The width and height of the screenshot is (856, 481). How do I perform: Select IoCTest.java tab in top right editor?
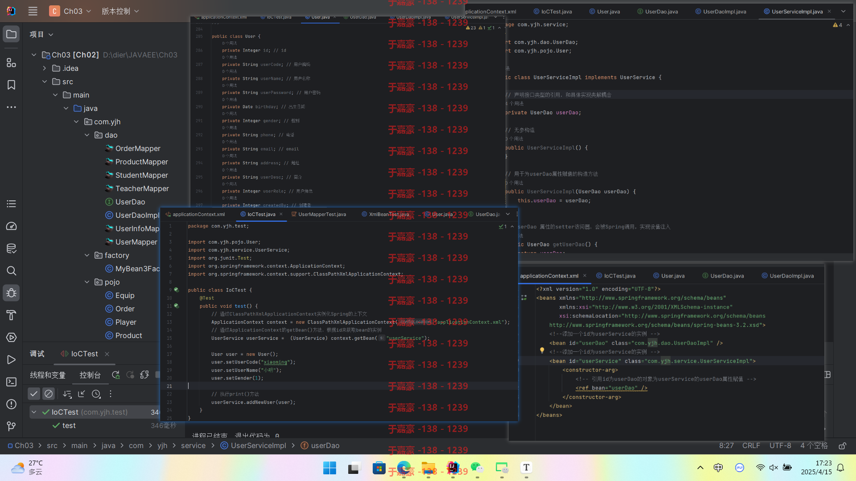click(x=553, y=12)
